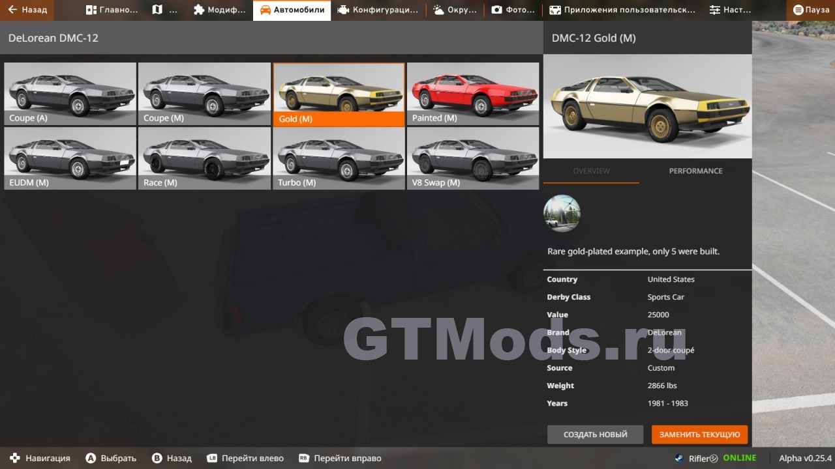Click СОЗДАТЬ НОВЫЙ button

(x=595, y=434)
